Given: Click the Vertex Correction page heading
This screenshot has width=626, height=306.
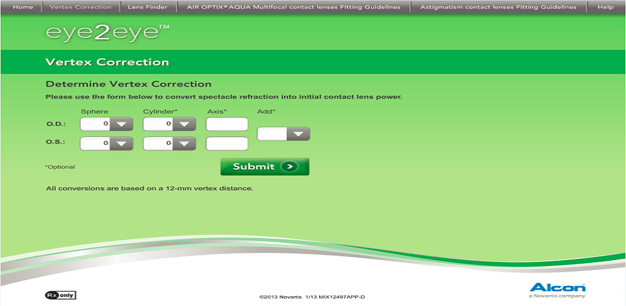Looking at the screenshot, I should click(108, 62).
